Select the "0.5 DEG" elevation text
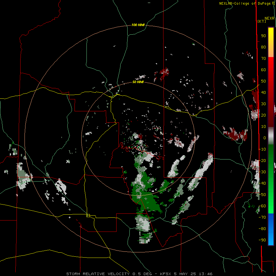Viewport: 276px width, 276px height. point(142,274)
